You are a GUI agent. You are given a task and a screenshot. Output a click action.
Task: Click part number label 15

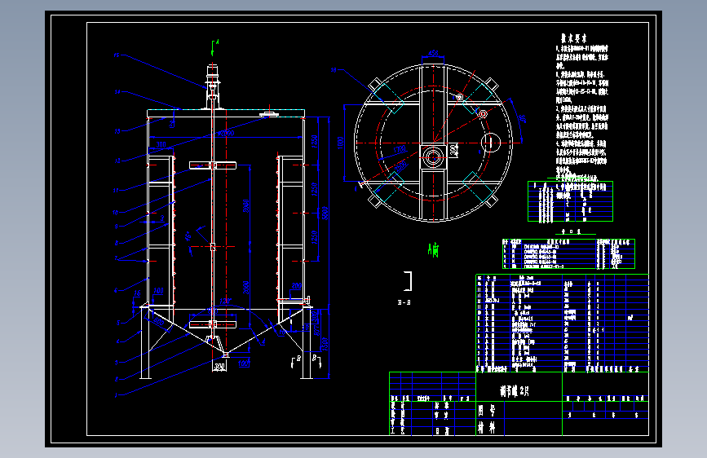pyautogui.click(x=117, y=55)
